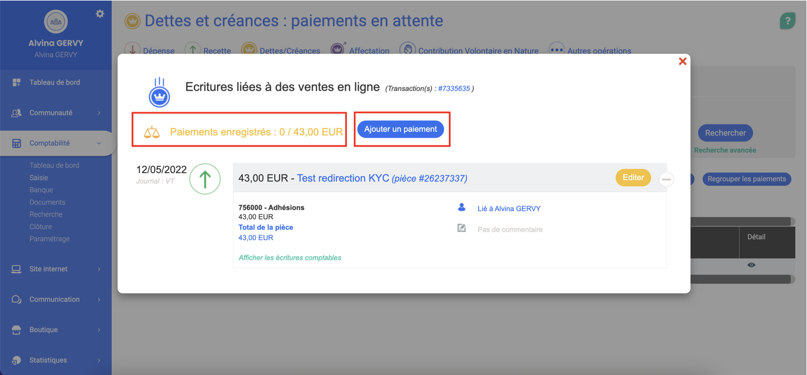Click the comment edit pencil icon
The width and height of the screenshot is (807, 375).
coord(462,228)
